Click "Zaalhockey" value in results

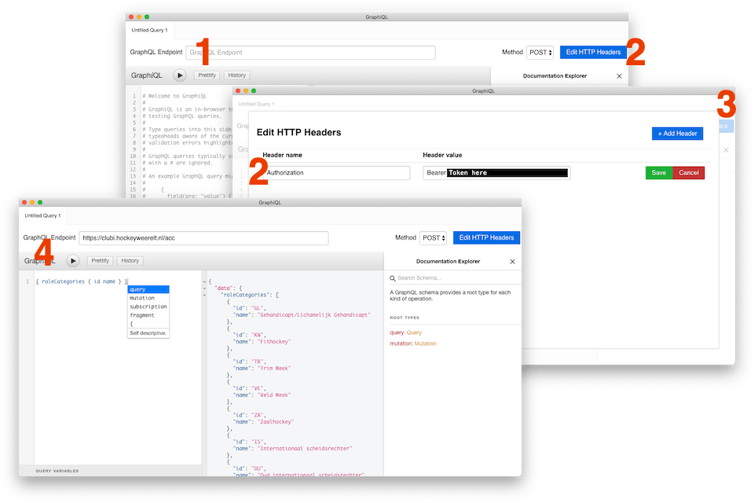click(276, 421)
